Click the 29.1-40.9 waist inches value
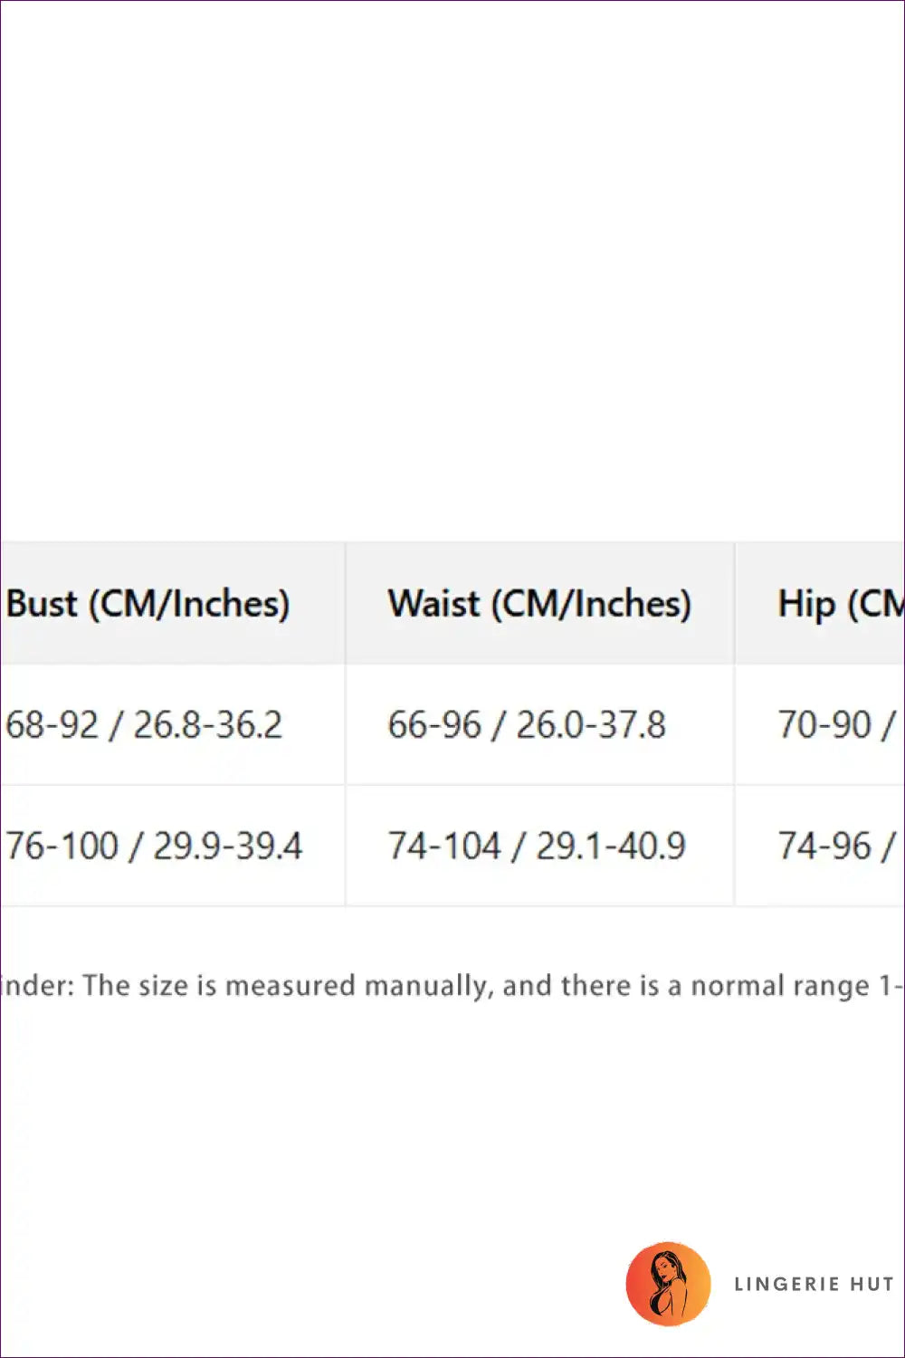 click(611, 846)
